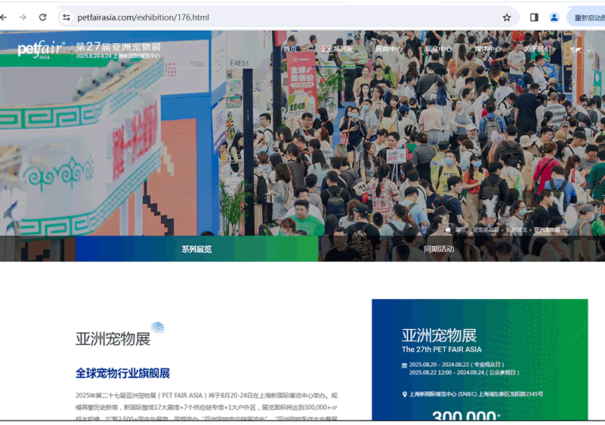Switch to the 系列展览 tab
The width and height of the screenshot is (605, 425).
197,249
